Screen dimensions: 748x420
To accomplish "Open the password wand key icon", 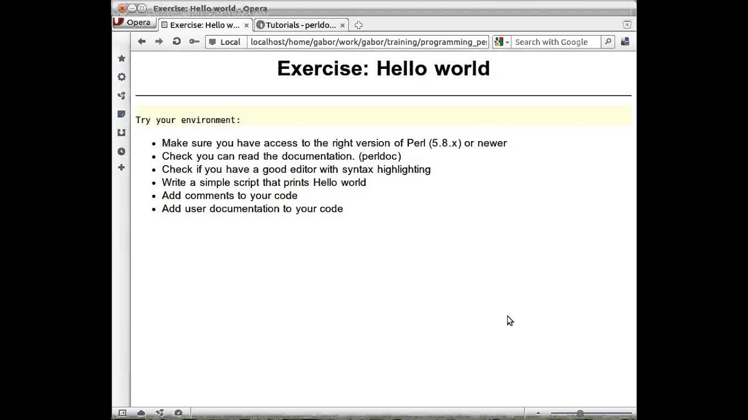I will 194,41.
